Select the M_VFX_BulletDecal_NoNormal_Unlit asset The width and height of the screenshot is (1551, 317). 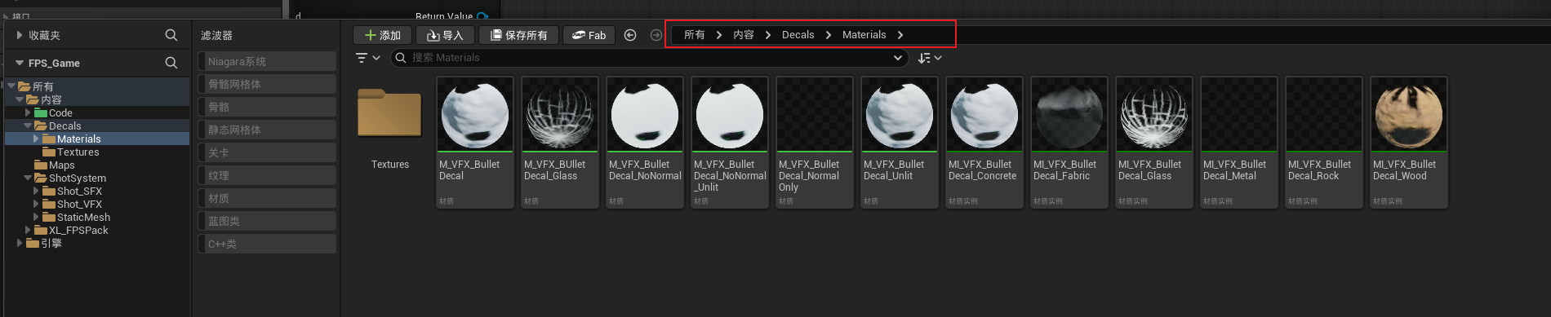[x=730, y=142]
